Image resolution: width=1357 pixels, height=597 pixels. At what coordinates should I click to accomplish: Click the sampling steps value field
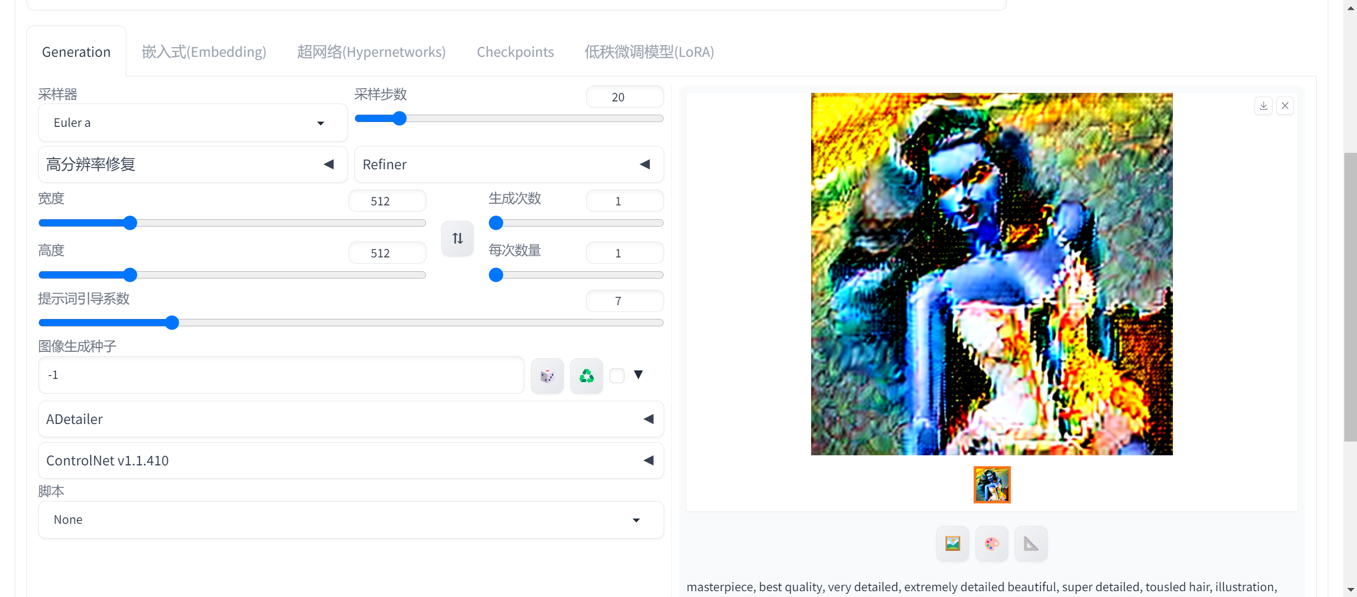[x=624, y=97]
